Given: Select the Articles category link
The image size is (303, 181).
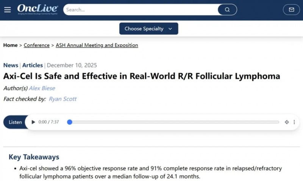Looking at the screenshot, I should [33, 65].
